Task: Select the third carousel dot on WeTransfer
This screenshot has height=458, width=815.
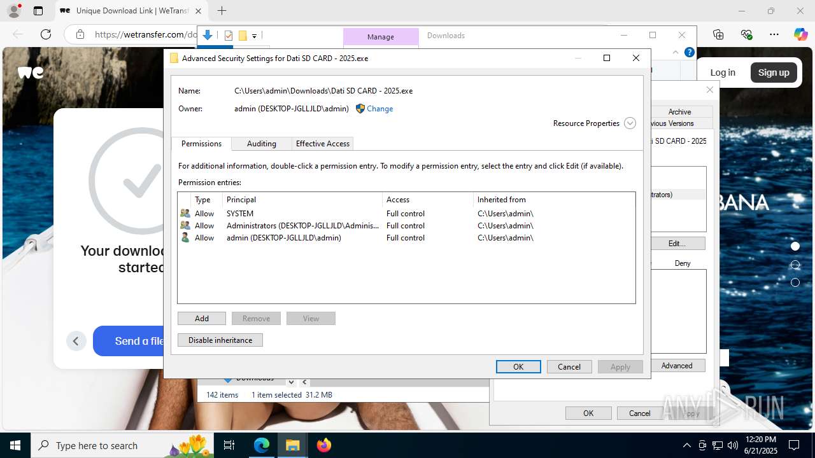Action: click(795, 282)
